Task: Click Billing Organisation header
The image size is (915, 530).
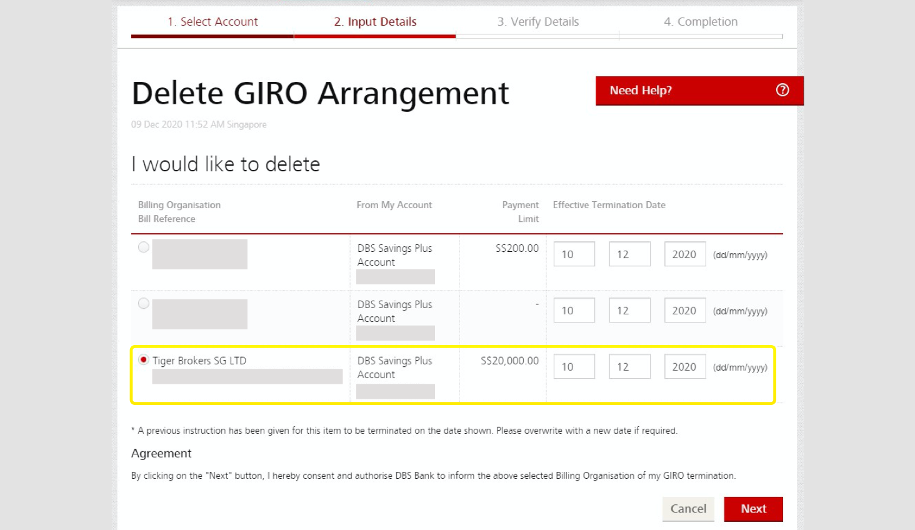Action: 179,205
